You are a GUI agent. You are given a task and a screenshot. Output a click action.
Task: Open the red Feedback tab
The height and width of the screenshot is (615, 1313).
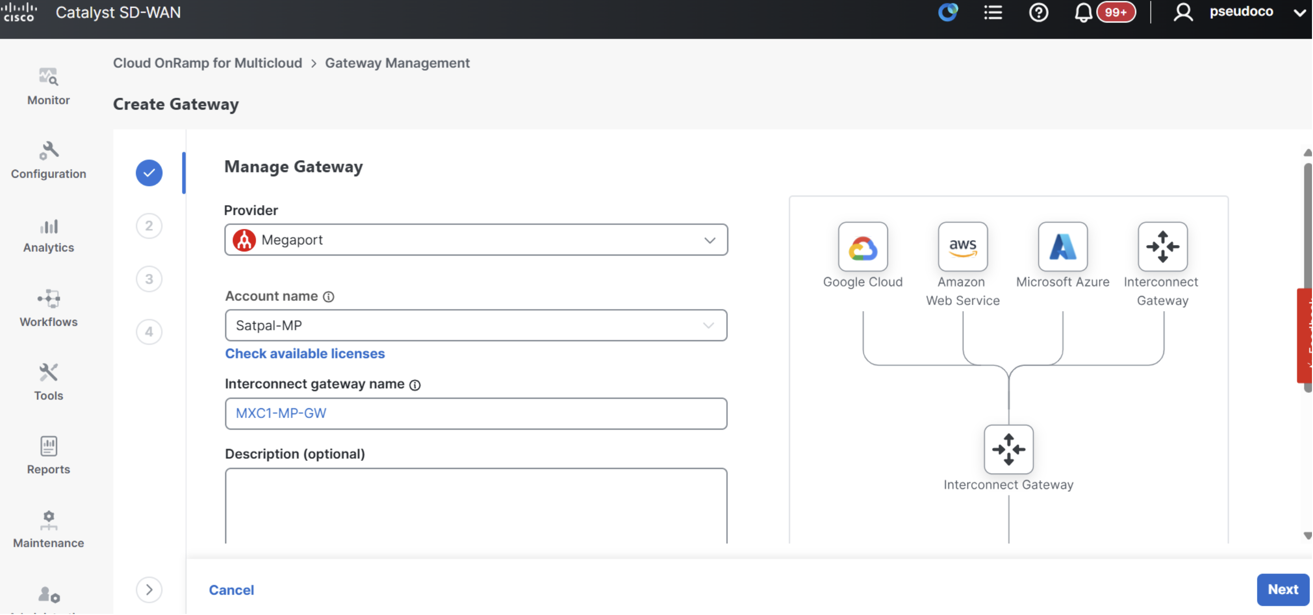point(1305,336)
